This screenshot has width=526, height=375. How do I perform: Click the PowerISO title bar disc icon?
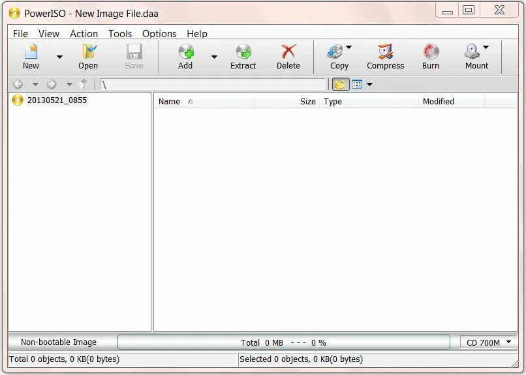pyautogui.click(x=14, y=14)
